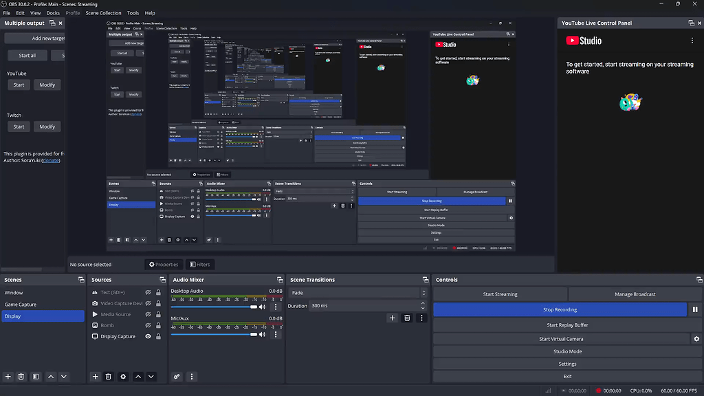Undock the Sources panel
This screenshot has width=704, height=396.
click(162, 280)
